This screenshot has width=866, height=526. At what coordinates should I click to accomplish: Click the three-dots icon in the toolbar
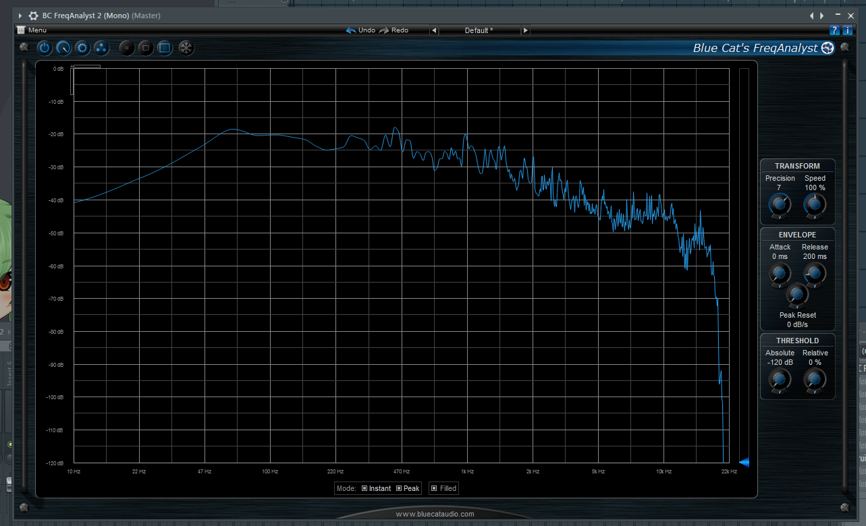[x=101, y=48]
